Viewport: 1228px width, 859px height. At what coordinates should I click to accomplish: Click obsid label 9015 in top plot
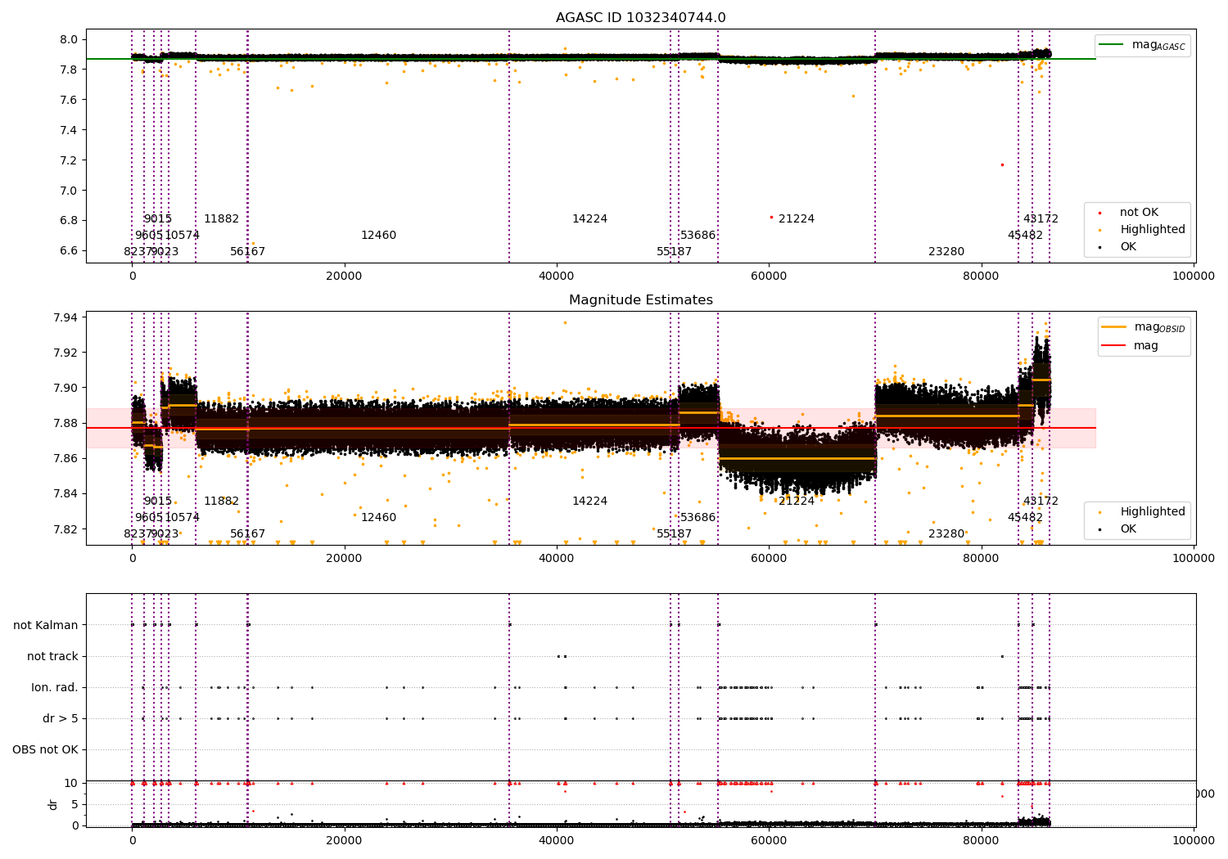(158, 219)
